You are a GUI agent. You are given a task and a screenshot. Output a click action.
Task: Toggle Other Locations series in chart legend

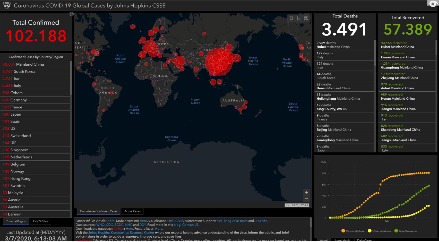(379, 231)
